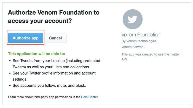The height and width of the screenshot is (108, 193).
Task: Select the Twitter profile information permission text
Action: coord(54,76)
